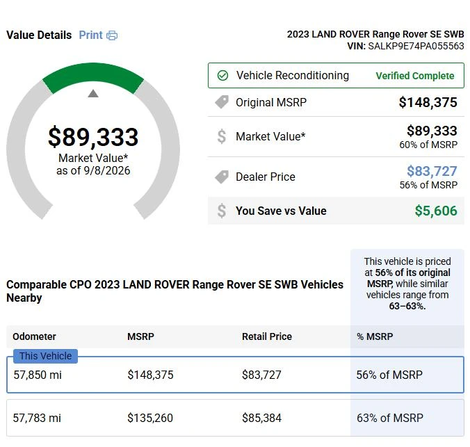The image size is (470, 447).
Task: Click the Odometer column header
Action: 34,336
